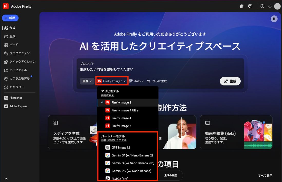
Task: Select Gemini 2.5 (w/ Nano Banana)
Action: coord(128,171)
